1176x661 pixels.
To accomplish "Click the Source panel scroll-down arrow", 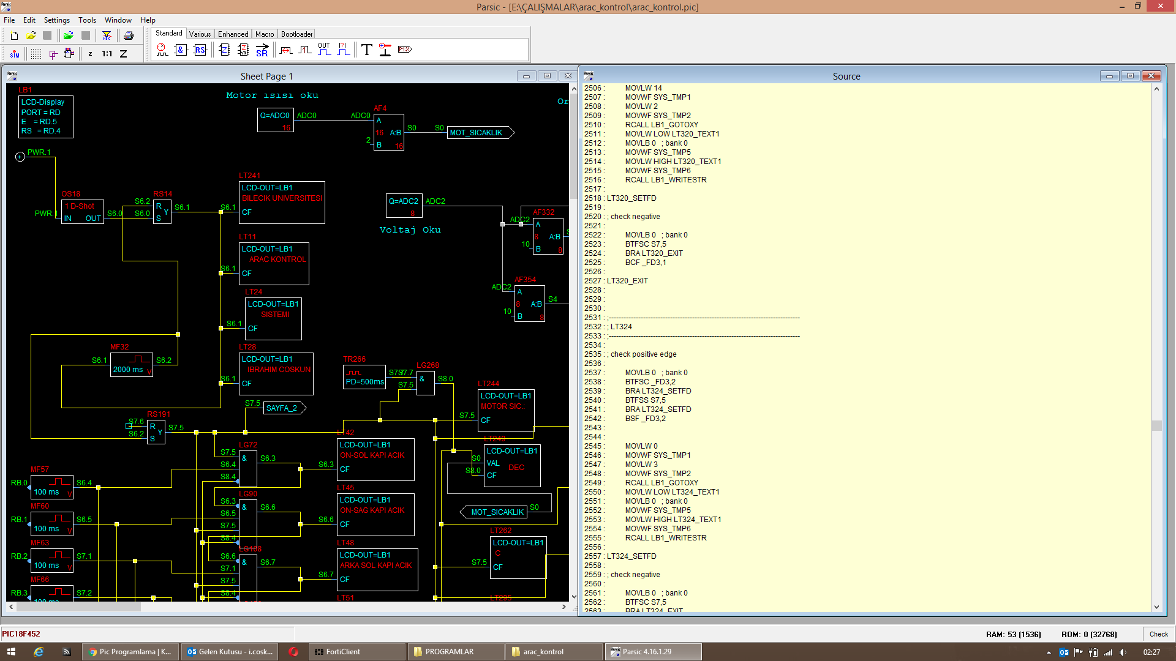I will [x=1156, y=607].
